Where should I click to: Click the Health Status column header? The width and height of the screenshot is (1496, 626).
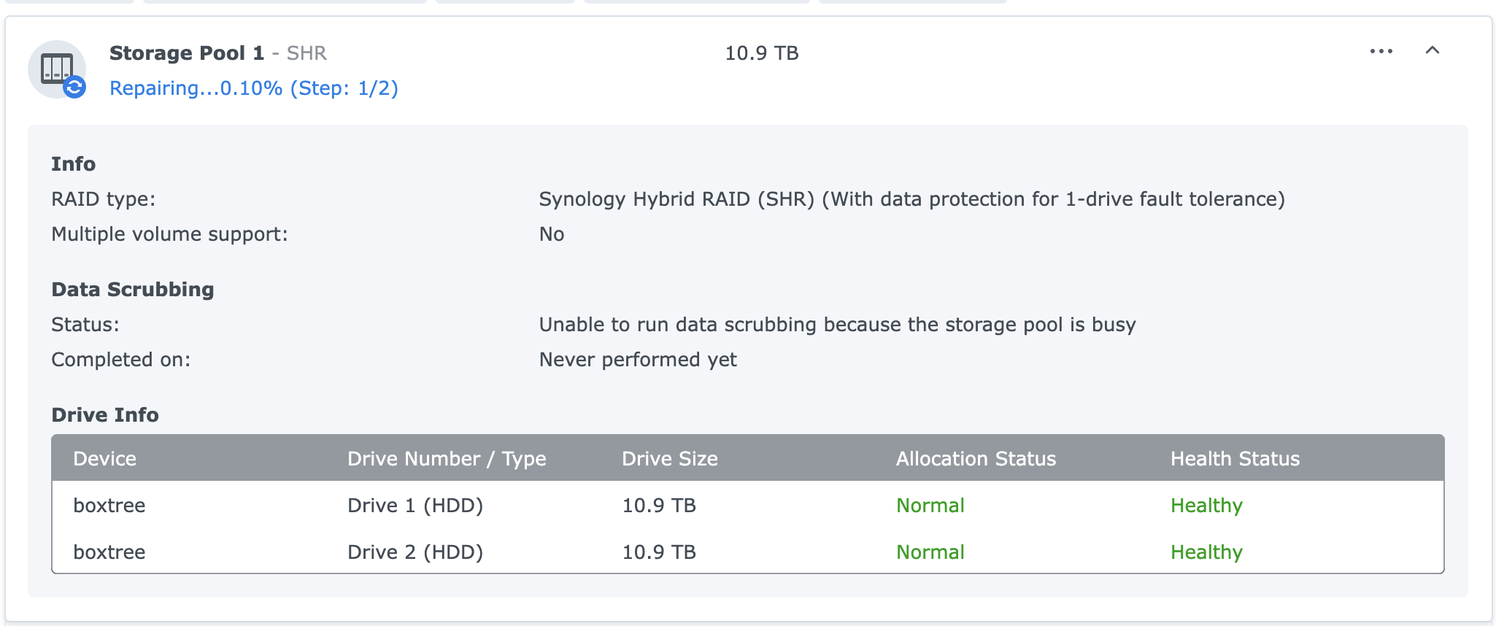1235,458
